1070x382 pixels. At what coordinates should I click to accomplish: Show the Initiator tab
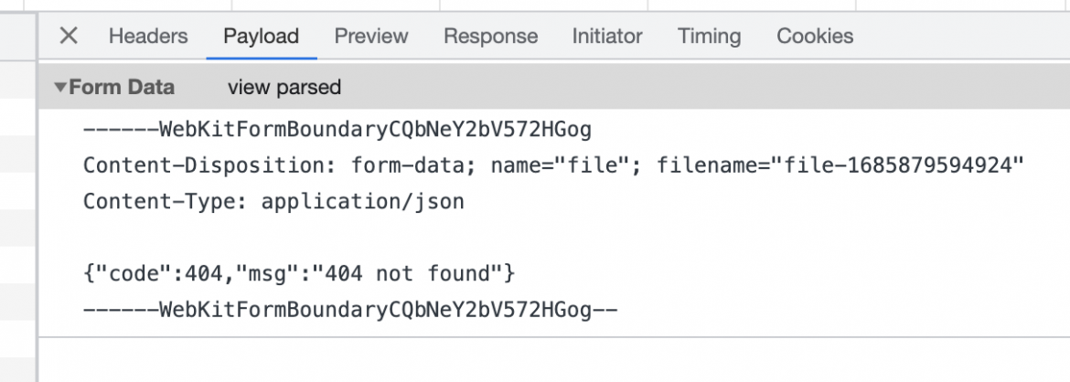[607, 36]
